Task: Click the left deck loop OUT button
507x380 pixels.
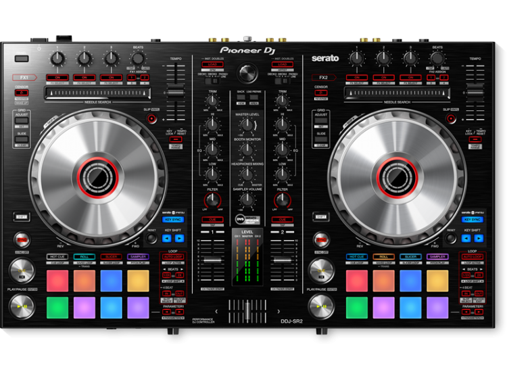Action: [x=180, y=293]
